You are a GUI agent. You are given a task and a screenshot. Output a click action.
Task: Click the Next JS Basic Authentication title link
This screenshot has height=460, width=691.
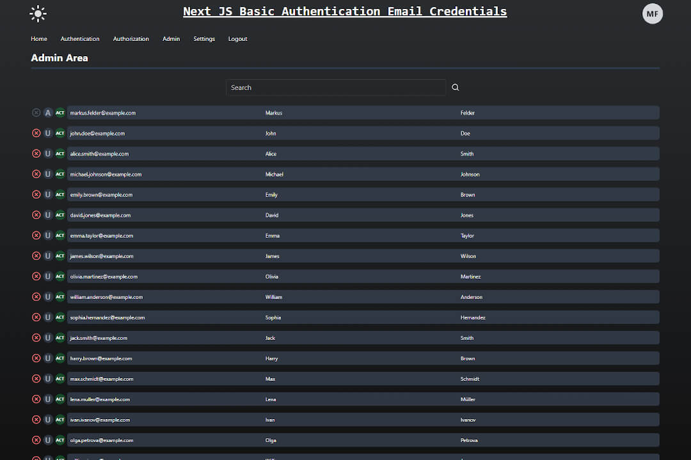click(x=345, y=11)
